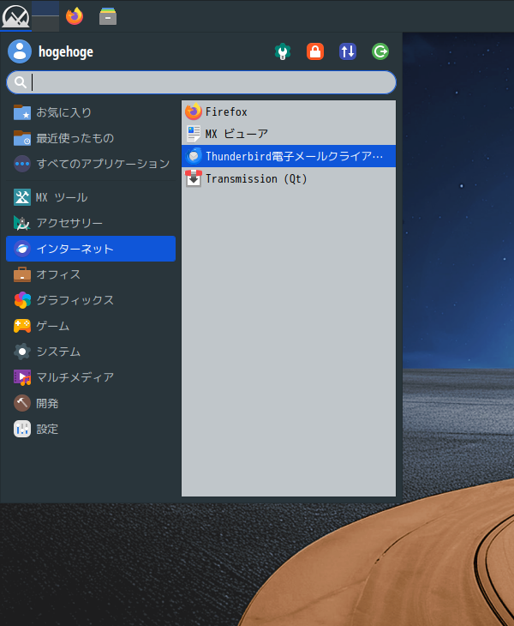514x626 pixels.
Task: Select the インターネット category
Action: (91, 249)
